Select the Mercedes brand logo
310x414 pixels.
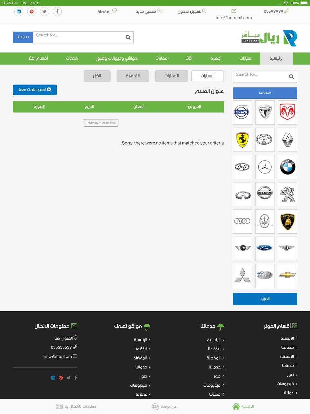coord(265,167)
